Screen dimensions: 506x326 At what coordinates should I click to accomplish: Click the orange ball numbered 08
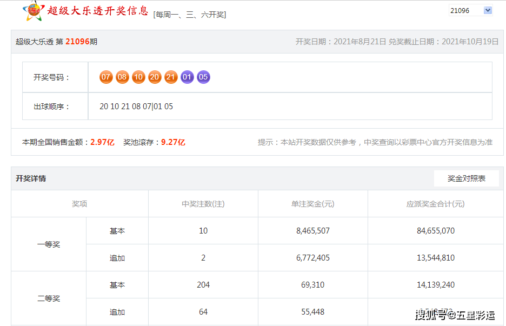pos(122,77)
